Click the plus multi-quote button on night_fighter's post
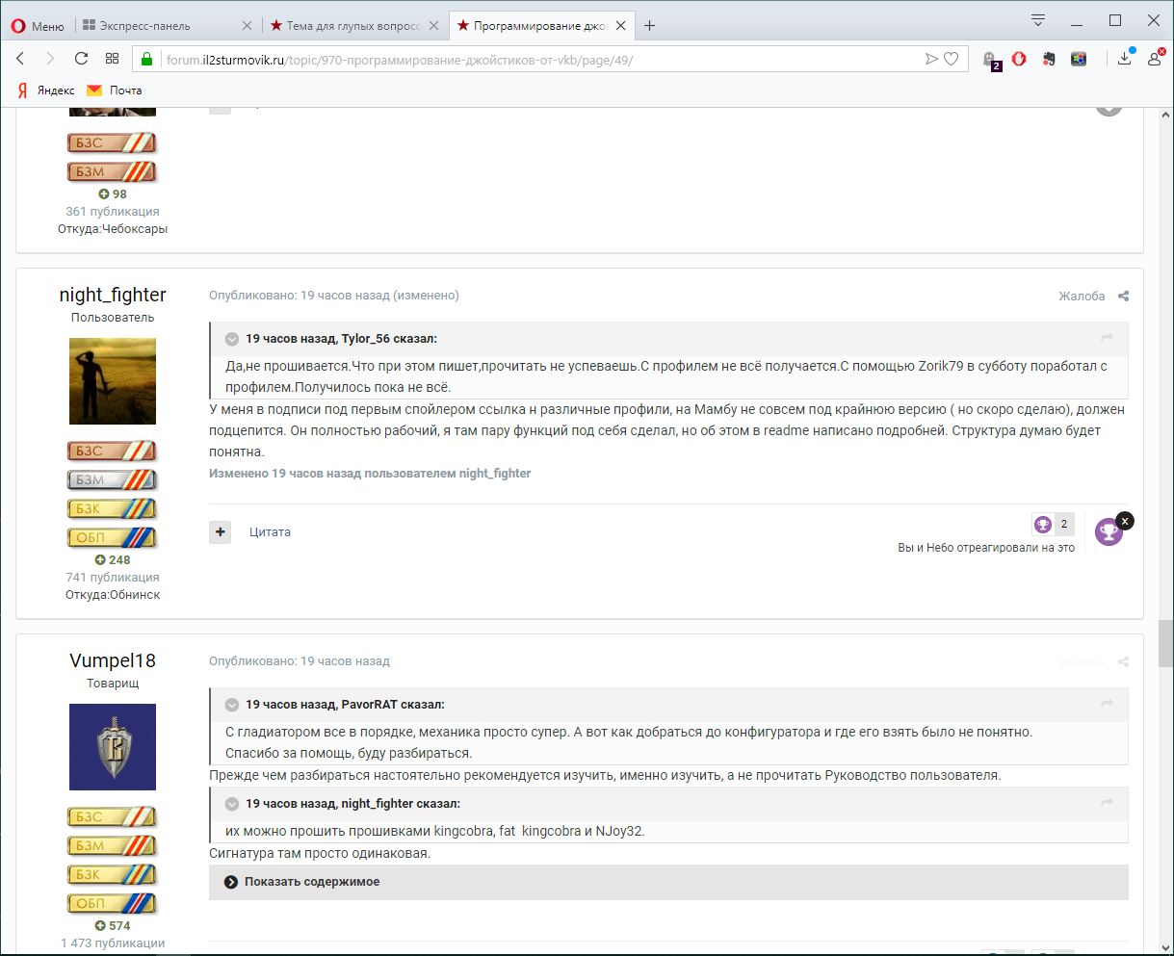The height and width of the screenshot is (956, 1174). pyautogui.click(x=221, y=531)
